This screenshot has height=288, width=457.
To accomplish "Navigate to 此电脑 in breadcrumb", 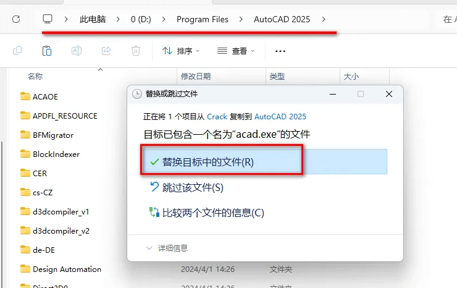I will (93, 19).
